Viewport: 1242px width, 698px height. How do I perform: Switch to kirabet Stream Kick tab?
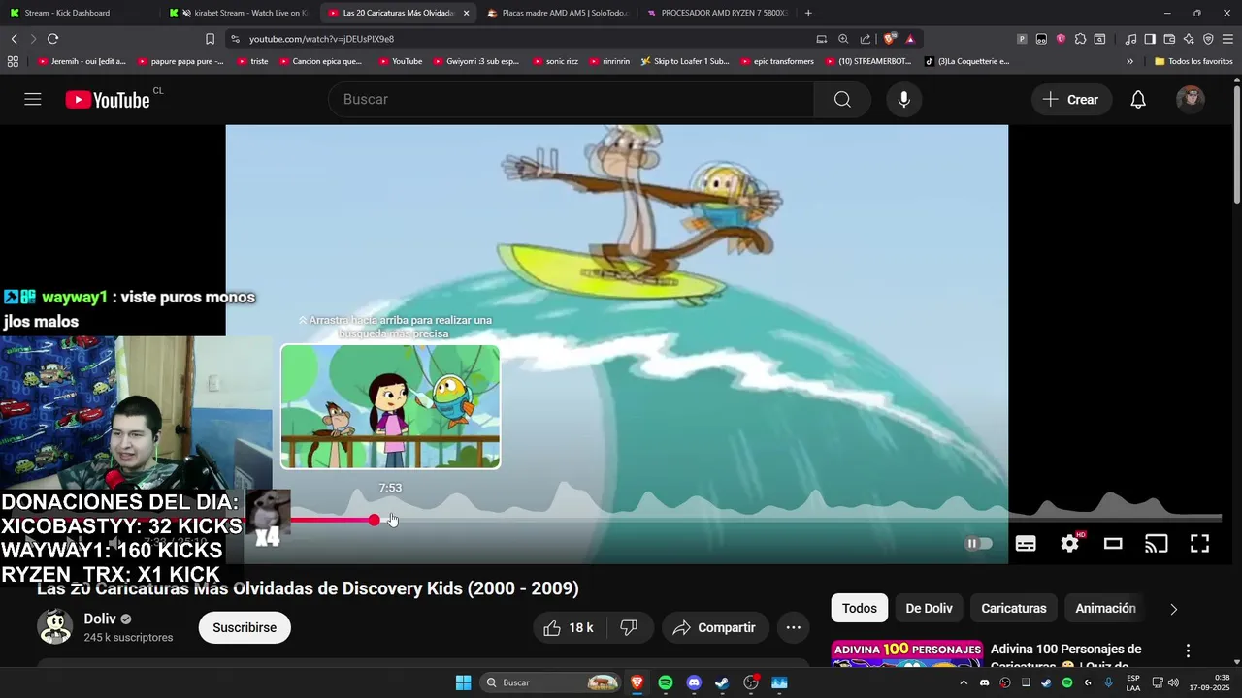coord(238,13)
